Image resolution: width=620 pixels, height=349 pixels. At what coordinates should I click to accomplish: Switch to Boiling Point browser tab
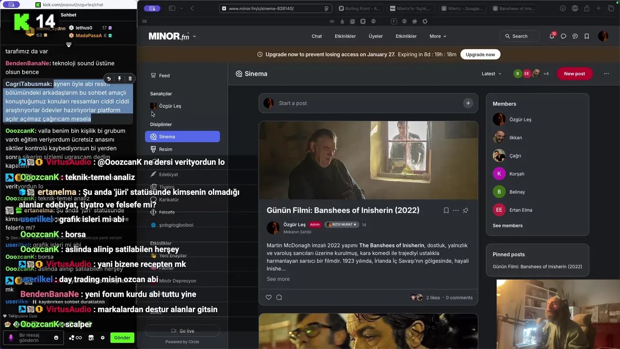click(x=360, y=8)
